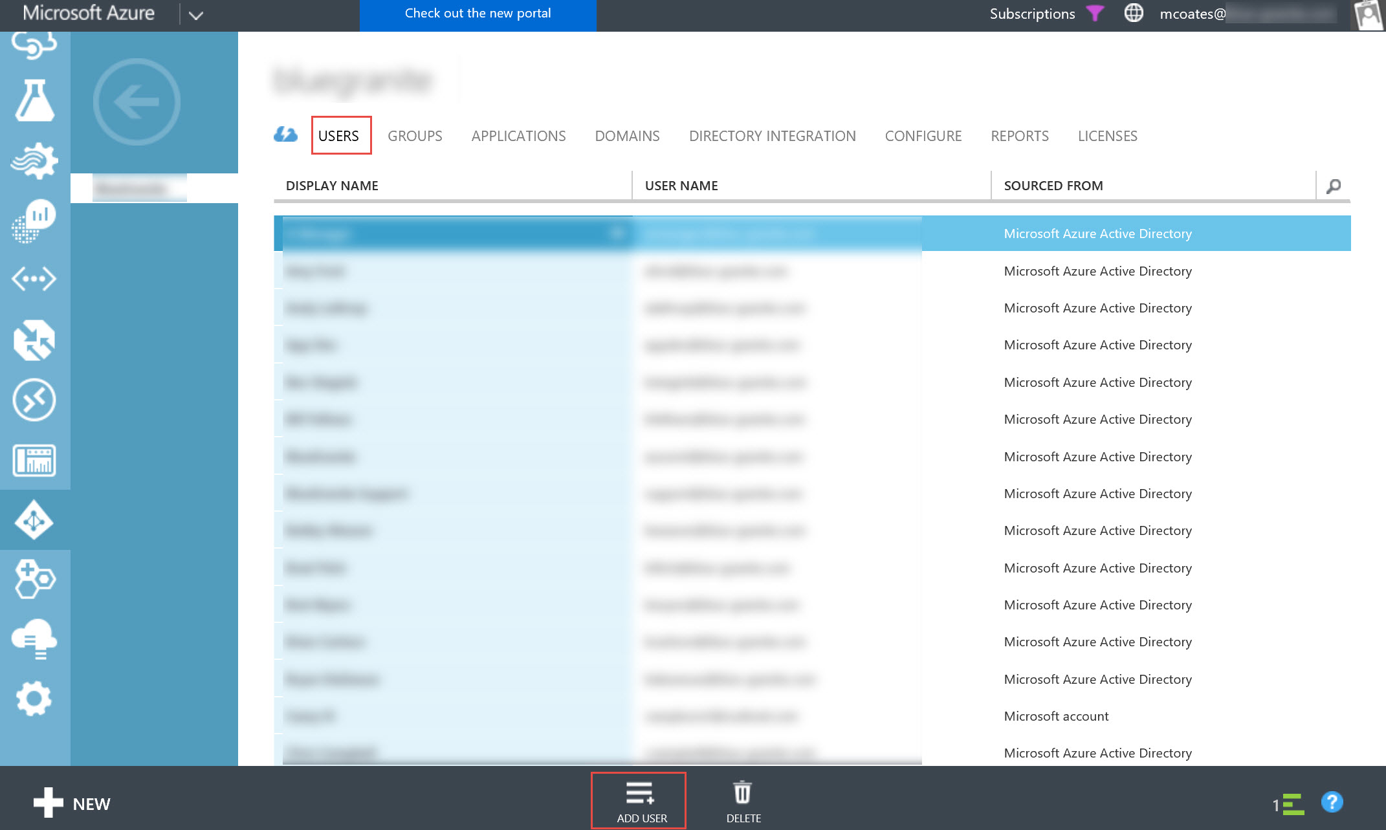1386x830 pixels.
Task: Click the NEW plus button
Action: 72,803
